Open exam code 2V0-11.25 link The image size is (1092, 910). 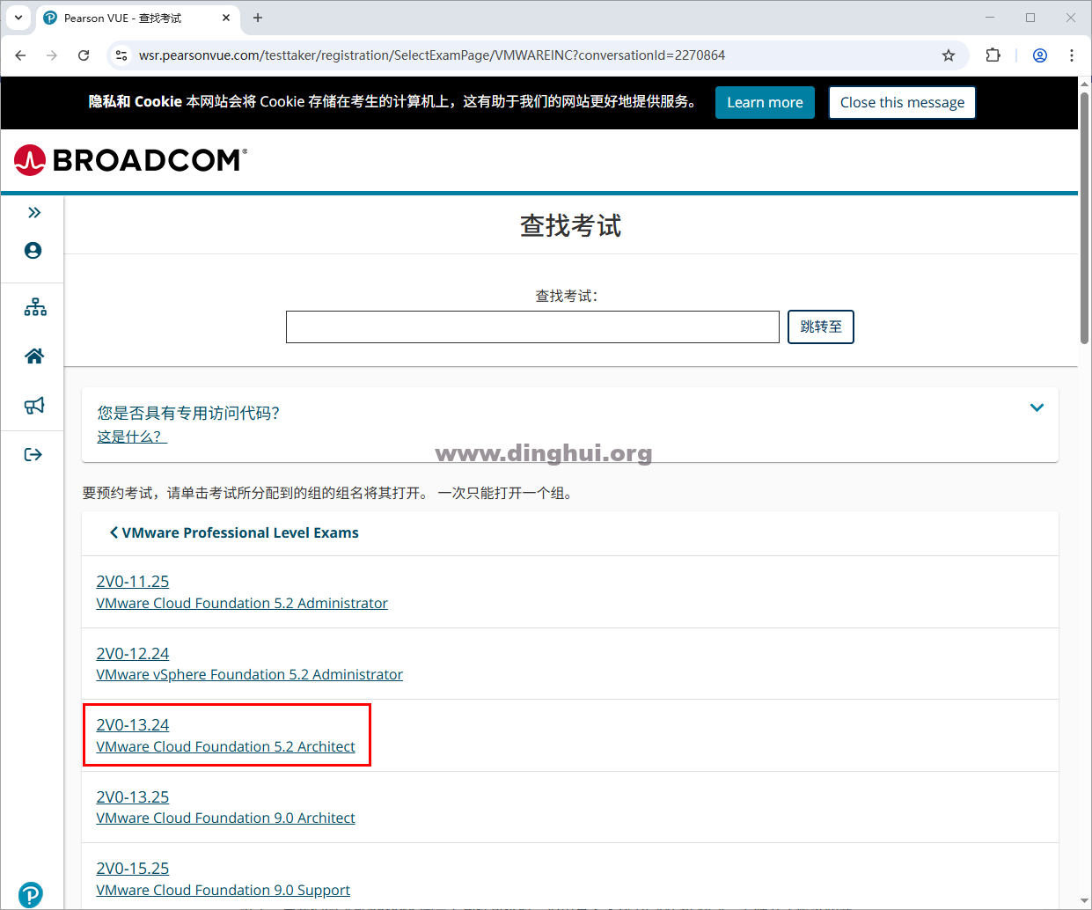pos(133,582)
